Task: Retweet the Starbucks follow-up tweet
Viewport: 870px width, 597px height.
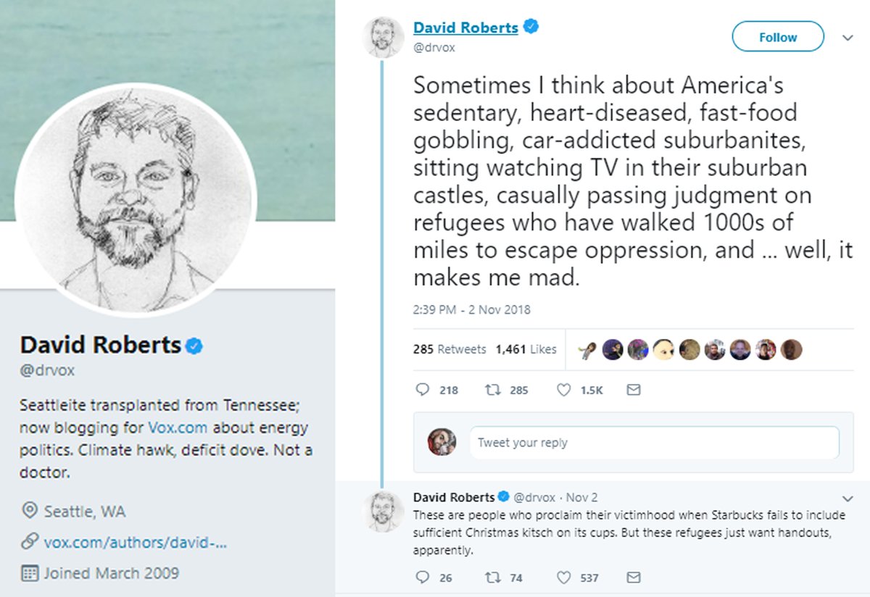Action: coord(493,577)
